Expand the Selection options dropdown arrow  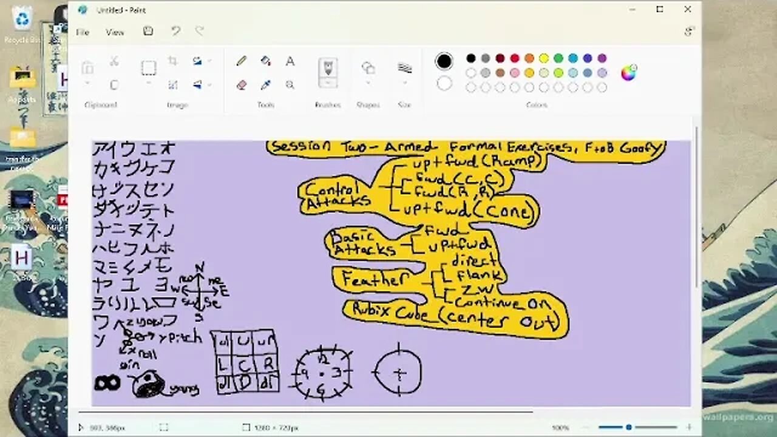tap(149, 84)
